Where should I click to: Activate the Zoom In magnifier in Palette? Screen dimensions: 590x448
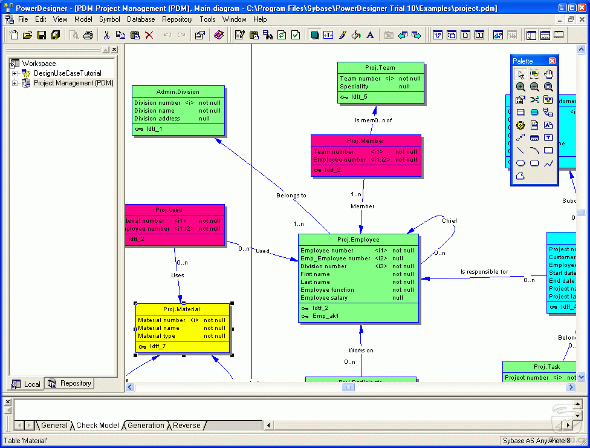click(x=520, y=87)
